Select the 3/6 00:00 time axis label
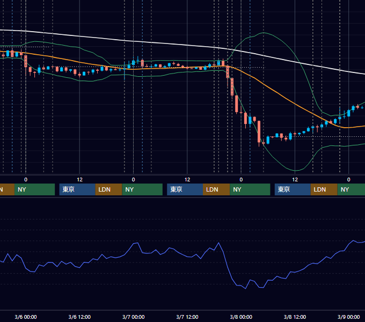 (x=26, y=317)
